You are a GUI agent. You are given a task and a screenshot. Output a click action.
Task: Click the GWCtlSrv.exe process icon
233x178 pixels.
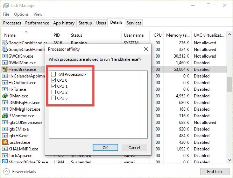5,56
